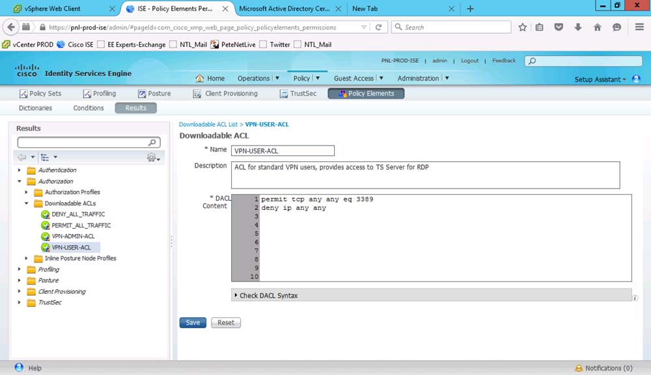Go to the browser home icon
This screenshot has width=651, height=375.
pyautogui.click(x=597, y=27)
